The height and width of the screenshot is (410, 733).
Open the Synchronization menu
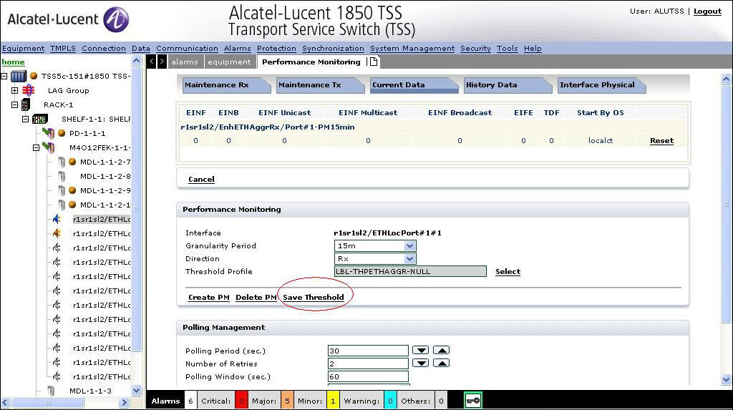[333, 48]
